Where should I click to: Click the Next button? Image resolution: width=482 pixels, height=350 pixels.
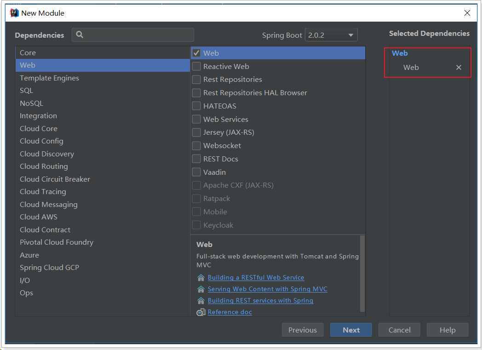click(x=351, y=330)
